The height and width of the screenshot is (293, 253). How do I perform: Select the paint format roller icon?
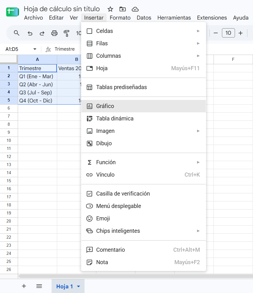(x=67, y=33)
